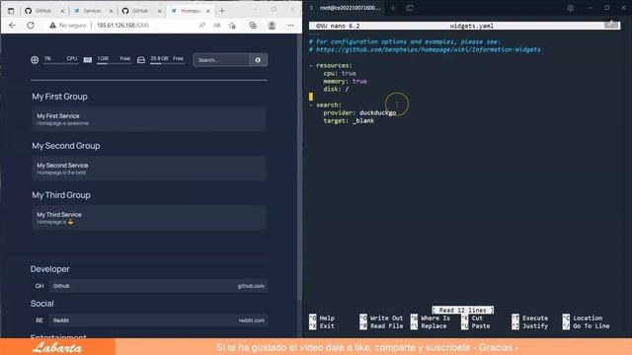Open terminal settings gear icon

pos(571,8)
